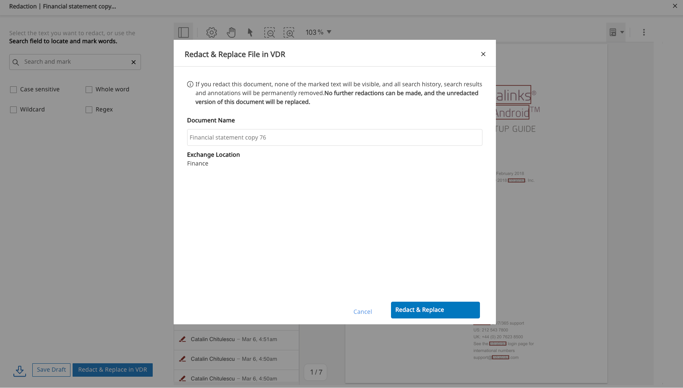Click the Redact & Replace confirm button
The image size is (683, 388).
(x=435, y=310)
